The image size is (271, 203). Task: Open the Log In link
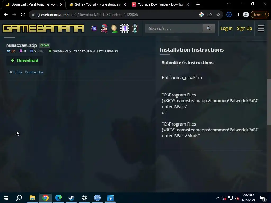(227, 28)
